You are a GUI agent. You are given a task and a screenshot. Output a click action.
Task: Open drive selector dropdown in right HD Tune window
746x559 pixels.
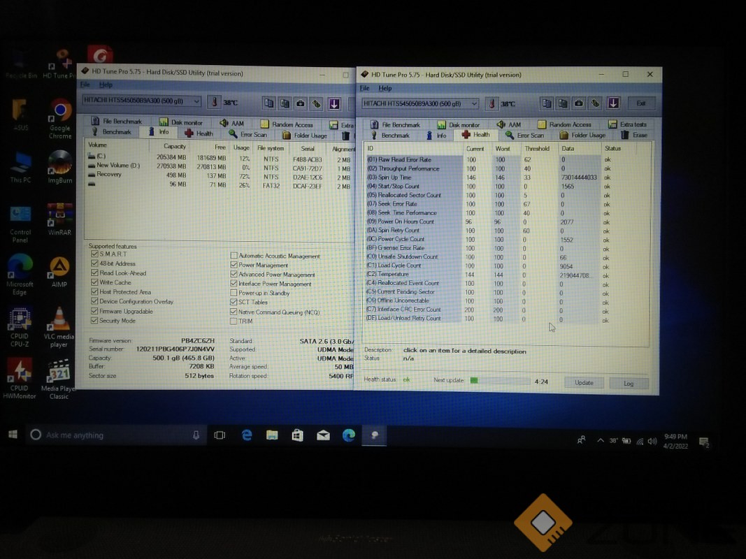(x=420, y=103)
